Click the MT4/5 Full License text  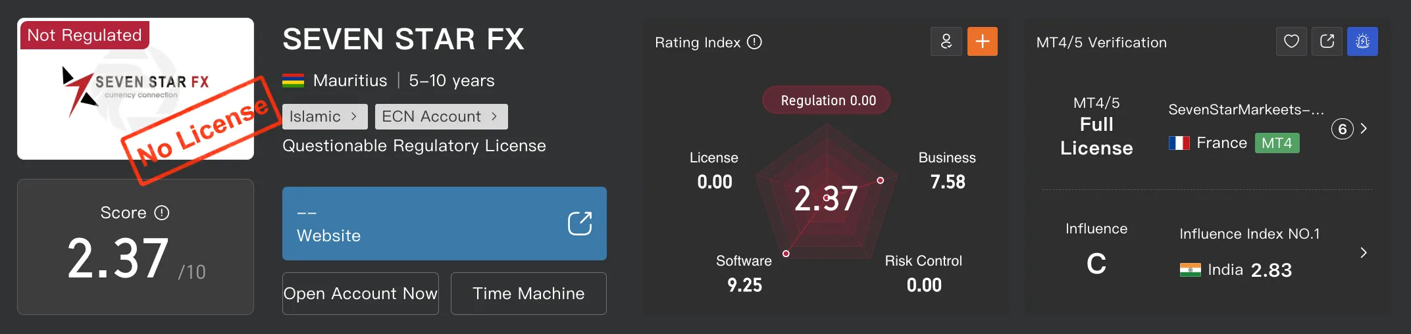1096,126
